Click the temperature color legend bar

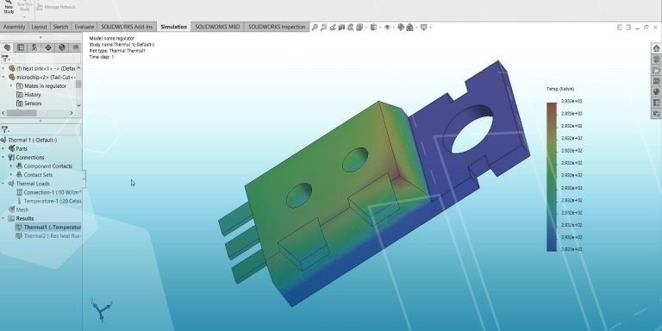[552, 177]
